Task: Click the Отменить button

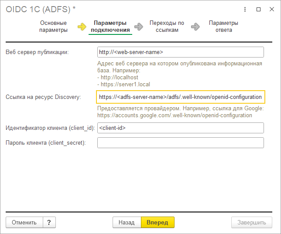Action: (x=24, y=222)
